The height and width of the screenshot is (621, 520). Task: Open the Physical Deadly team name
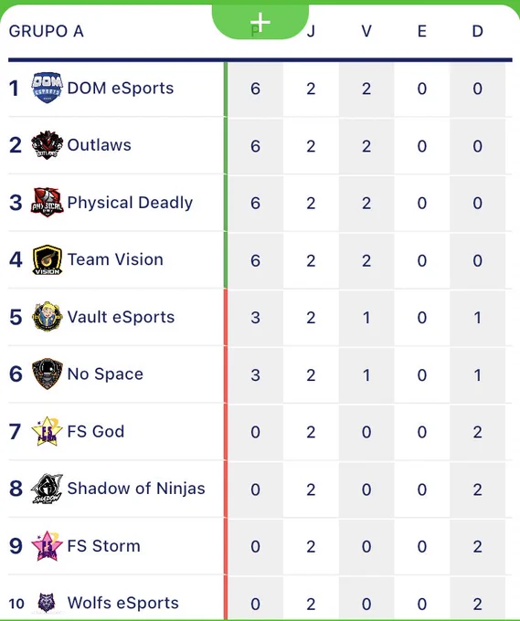tap(130, 203)
